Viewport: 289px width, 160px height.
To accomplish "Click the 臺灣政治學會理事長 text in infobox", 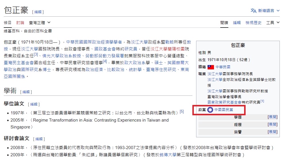I will pos(224,97).
